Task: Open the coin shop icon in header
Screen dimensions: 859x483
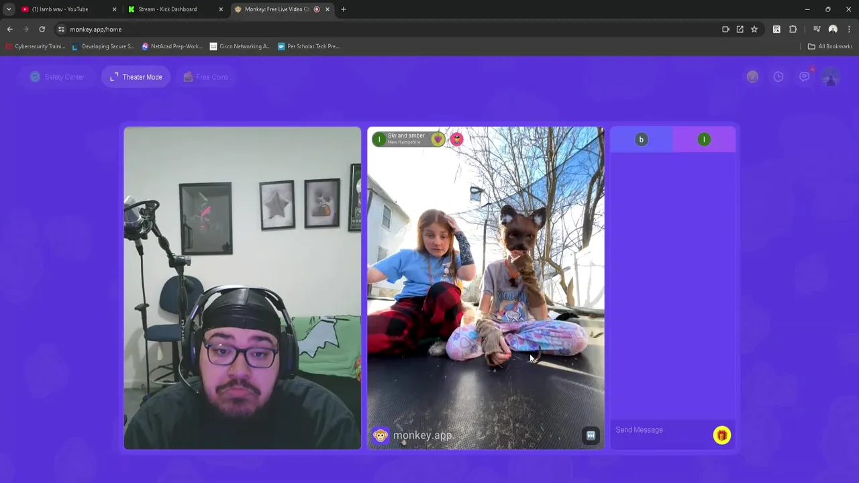Action: pos(752,77)
